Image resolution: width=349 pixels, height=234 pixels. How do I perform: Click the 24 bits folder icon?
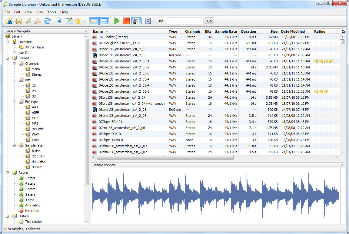point(28,91)
